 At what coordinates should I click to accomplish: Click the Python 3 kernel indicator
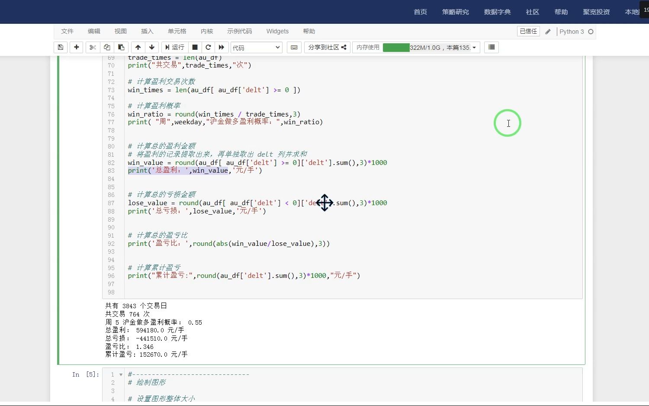(x=572, y=32)
